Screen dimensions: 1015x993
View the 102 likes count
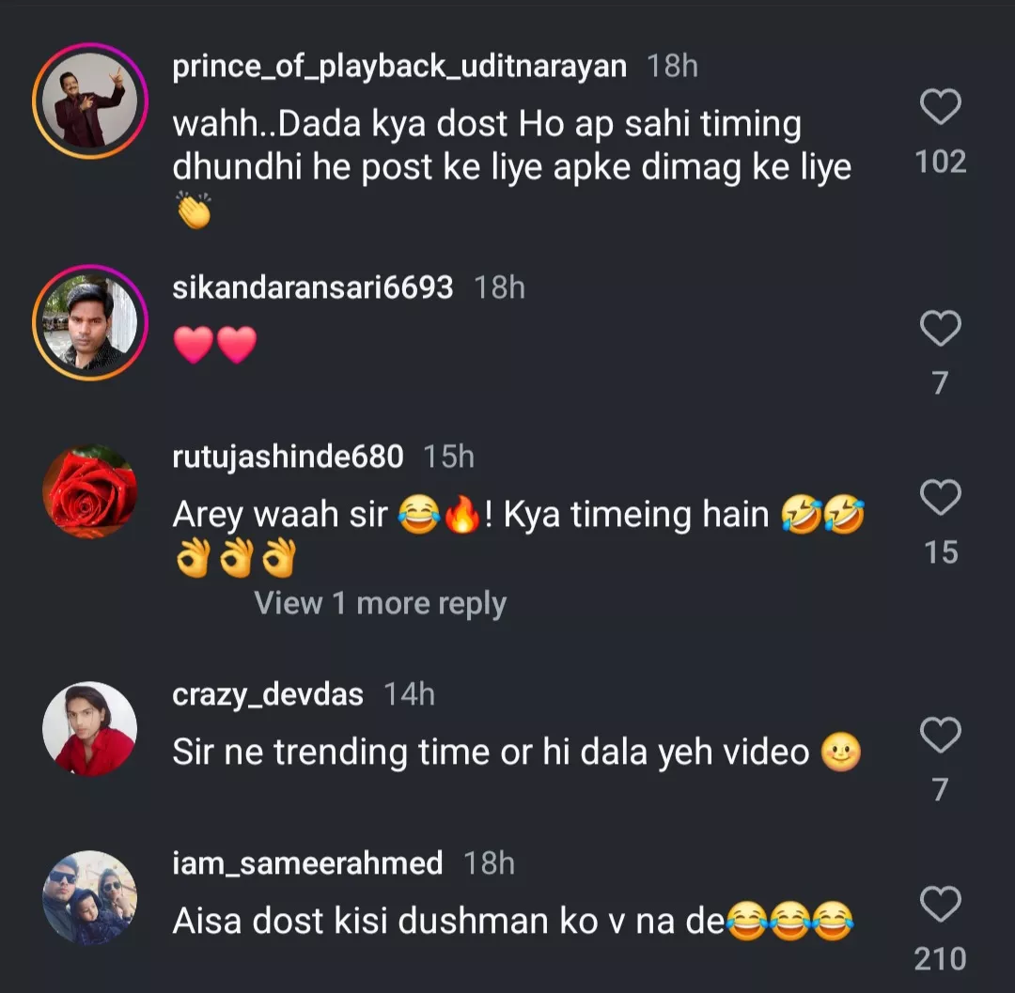(x=940, y=163)
